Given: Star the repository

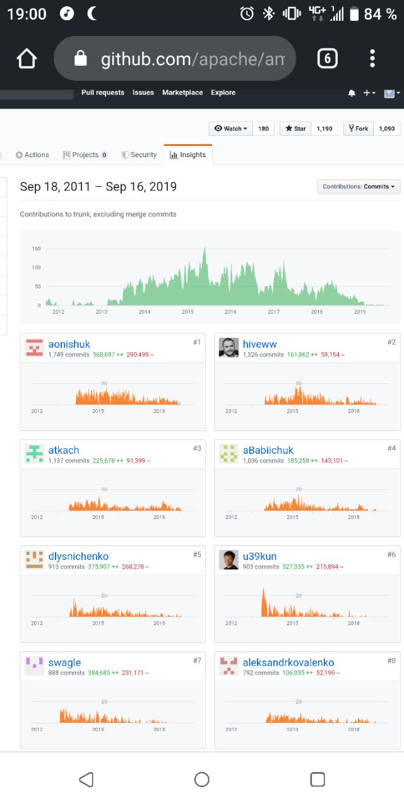Looking at the screenshot, I should (x=295, y=128).
